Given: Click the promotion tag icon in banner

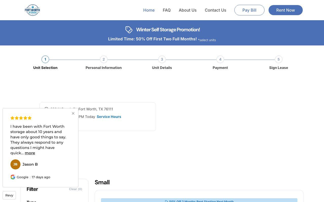Looking at the screenshot, I should pyautogui.click(x=129, y=30).
